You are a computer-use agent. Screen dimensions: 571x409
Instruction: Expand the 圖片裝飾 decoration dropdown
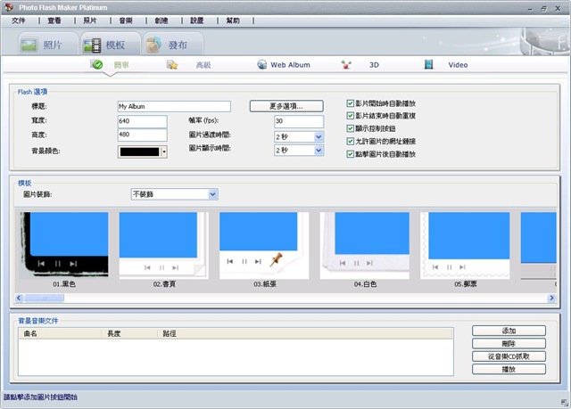(x=213, y=194)
